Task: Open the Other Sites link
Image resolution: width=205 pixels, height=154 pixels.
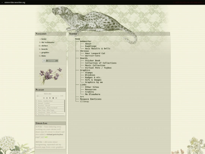Action: point(92,87)
